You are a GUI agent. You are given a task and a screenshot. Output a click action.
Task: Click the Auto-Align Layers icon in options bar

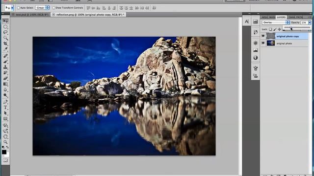[154, 8]
